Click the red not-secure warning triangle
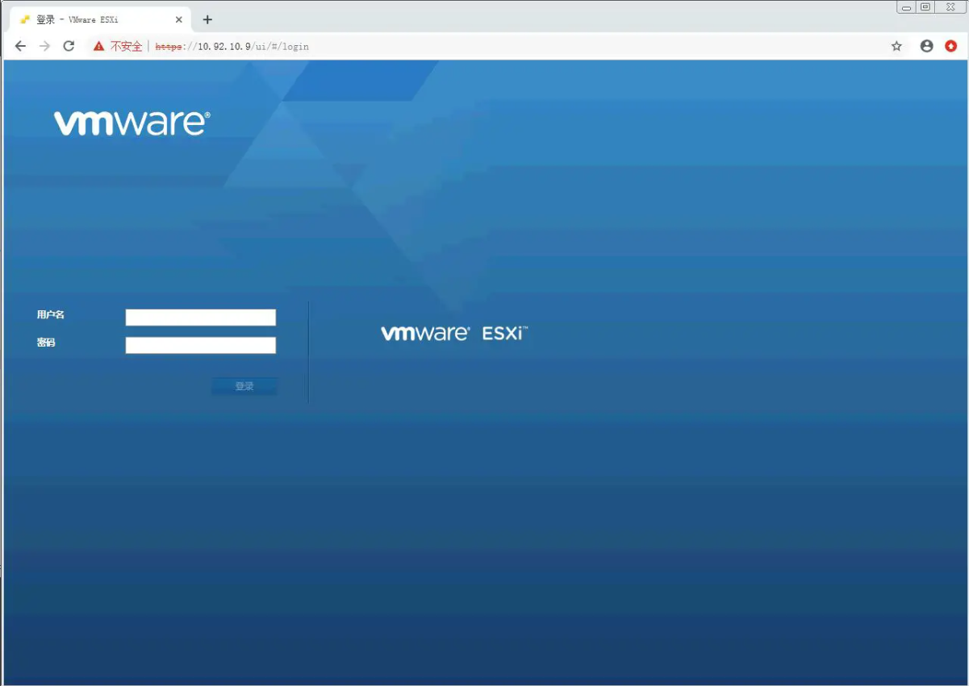This screenshot has height=686, width=969. [x=99, y=47]
